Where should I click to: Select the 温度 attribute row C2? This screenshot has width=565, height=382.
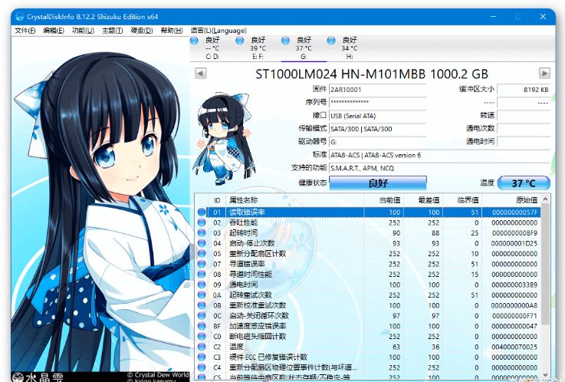tap(368, 347)
